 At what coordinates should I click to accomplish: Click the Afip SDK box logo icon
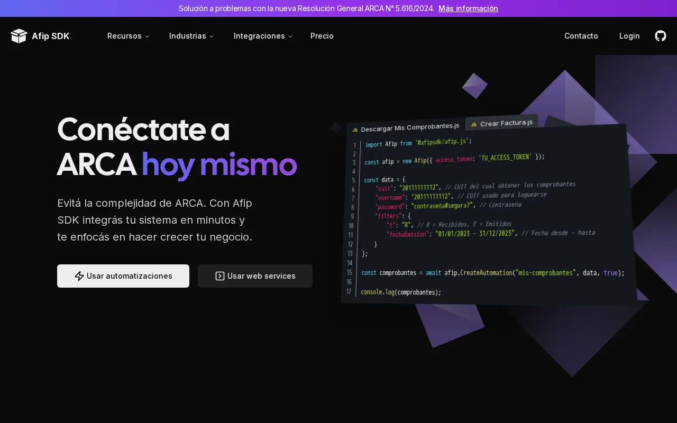click(19, 36)
